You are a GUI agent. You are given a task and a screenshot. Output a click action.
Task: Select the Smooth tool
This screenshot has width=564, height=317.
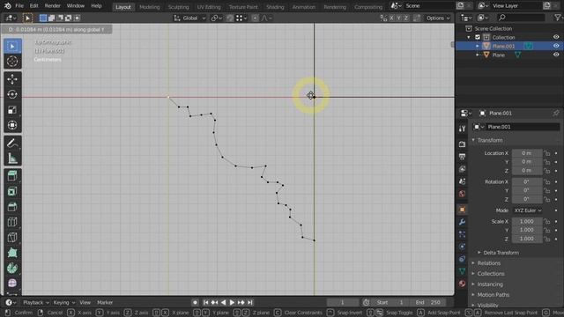tap(12, 284)
